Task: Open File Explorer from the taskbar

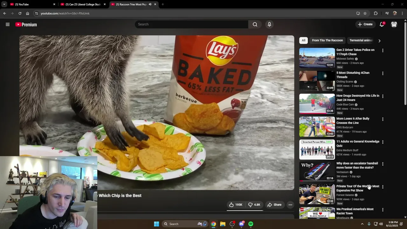Action: [x=223, y=224]
